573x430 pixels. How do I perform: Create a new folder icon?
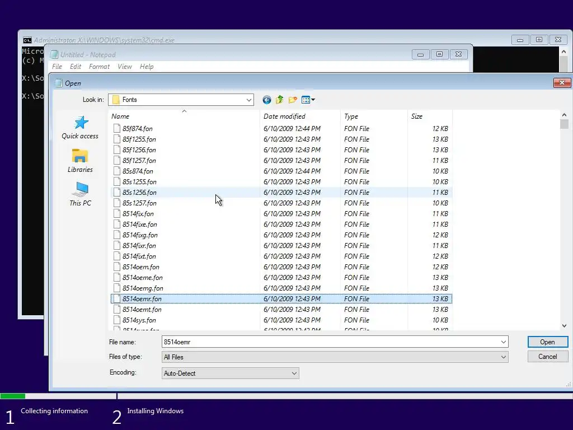point(293,100)
